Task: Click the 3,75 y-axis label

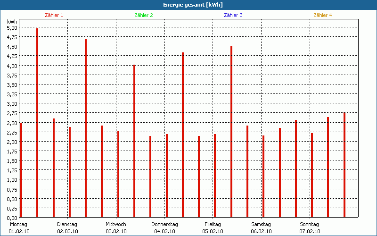Action: tap(11, 76)
